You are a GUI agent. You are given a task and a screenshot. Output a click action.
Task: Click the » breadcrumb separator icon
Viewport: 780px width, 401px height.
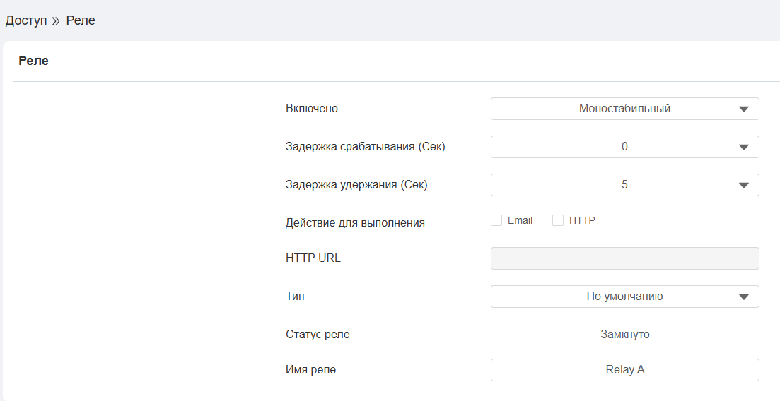coord(56,21)
